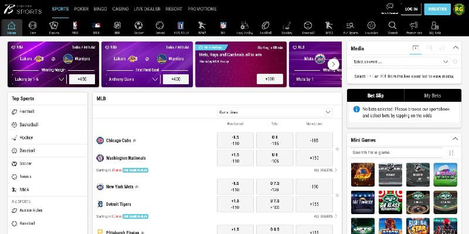Viewport: 469px width, 234px height.
Task: Collapse the Mini Games panel chevron
Action: click(455, 139)
